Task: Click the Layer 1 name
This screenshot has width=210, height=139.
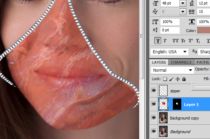Action: [191, 105]
